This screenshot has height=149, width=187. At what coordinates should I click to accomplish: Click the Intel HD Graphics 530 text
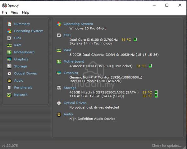tap(95, 81)
